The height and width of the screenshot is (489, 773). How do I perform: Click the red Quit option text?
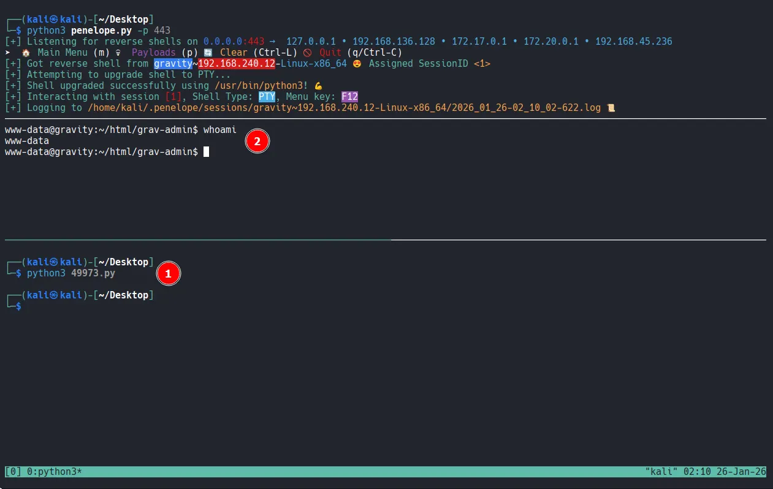pos(330,53)
